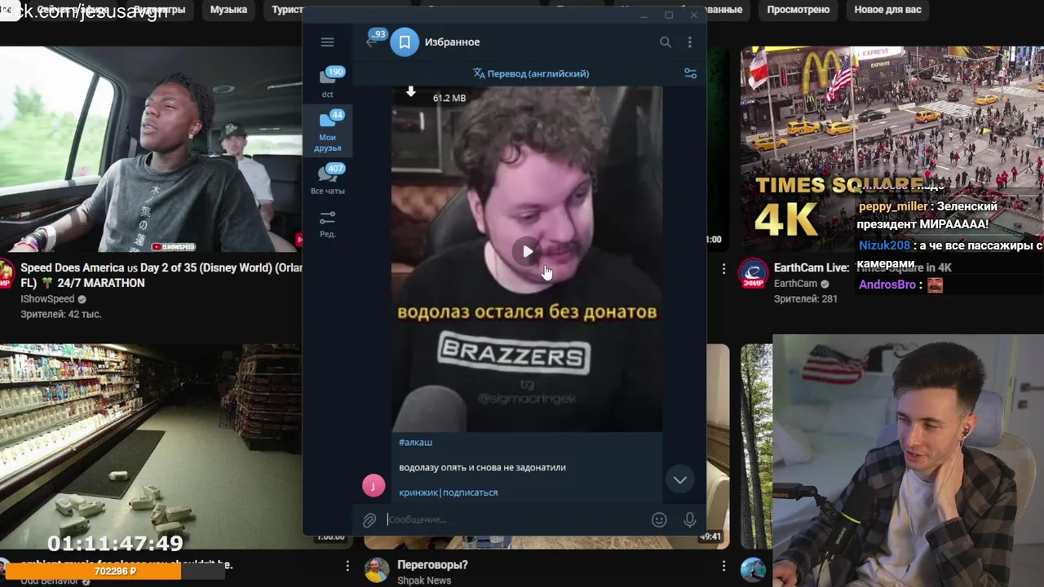Image resolution: width=1044 pixels, height=587 pixels.
Task: Open the Просмотрено filter chip
Action: 798,10
